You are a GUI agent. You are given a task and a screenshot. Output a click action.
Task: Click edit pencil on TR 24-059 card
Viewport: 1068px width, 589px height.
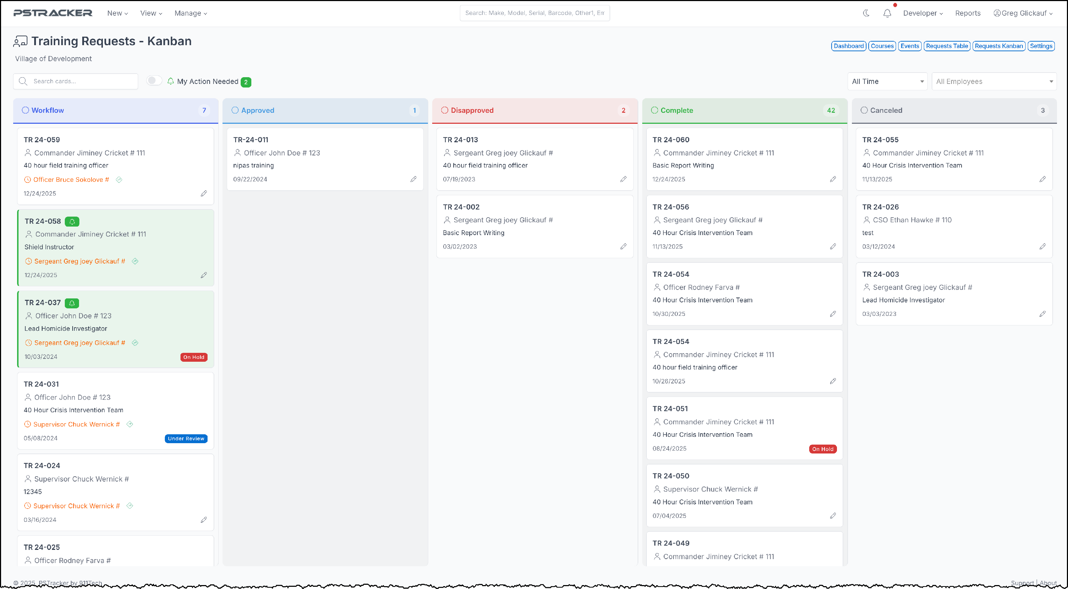pyautogui.click(x=204, y=193)
